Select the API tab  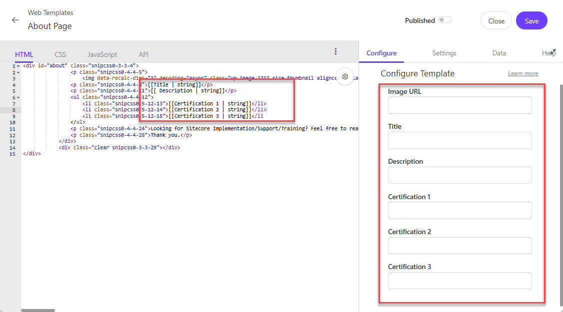click(x=143, y=54)
